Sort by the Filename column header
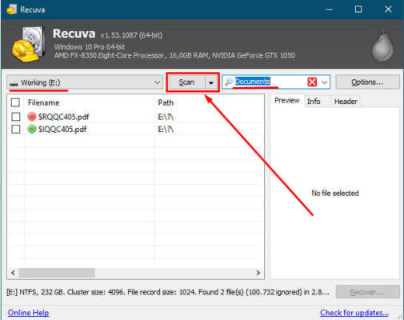The width and height of the screenshot is (404, 320). pos(43,102)
